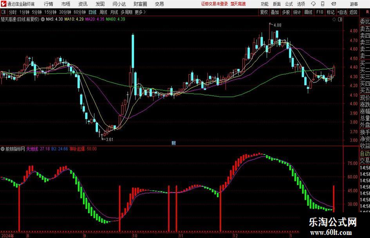The height and width of the screenshot is (238, 370).
Task: Click the red R icon at top right
Action: [367, 12]
